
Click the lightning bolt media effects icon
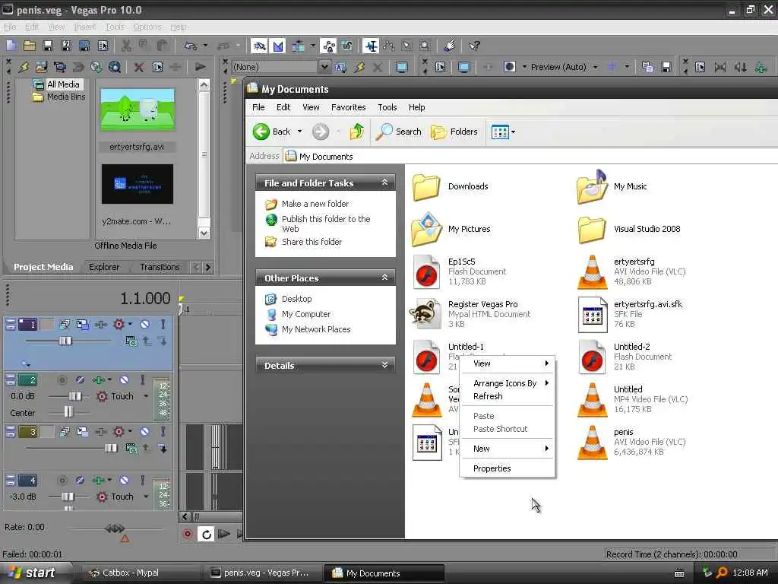24,67
